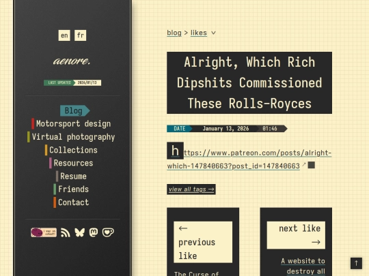Click view all tags link
369x276 pixels.
[191, 189]
